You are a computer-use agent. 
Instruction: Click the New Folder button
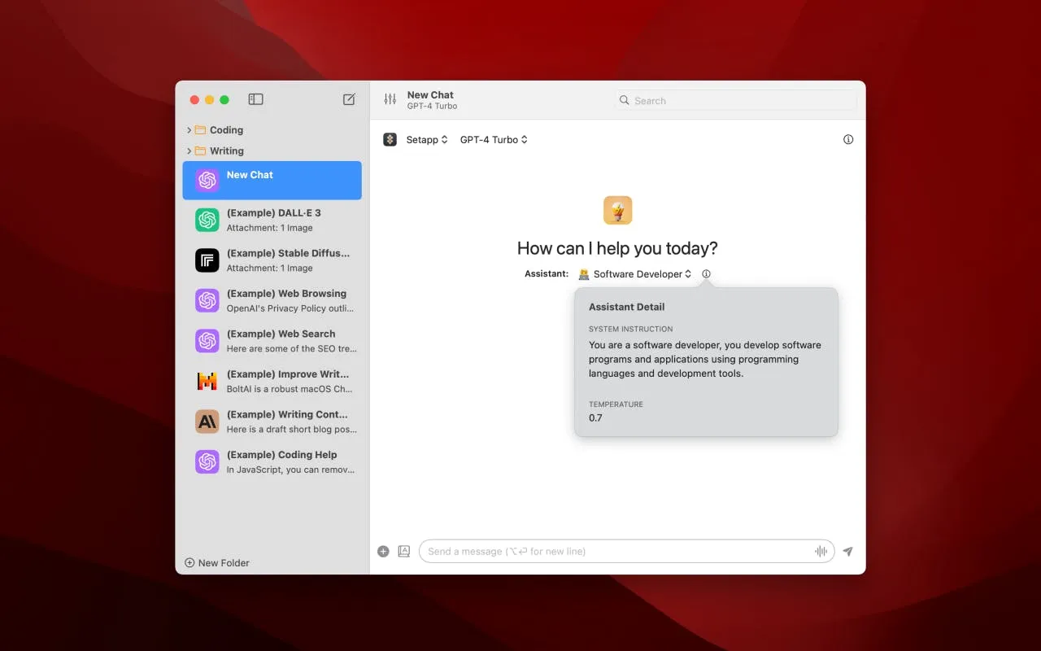pyautogui.click(x=216, y=562)
